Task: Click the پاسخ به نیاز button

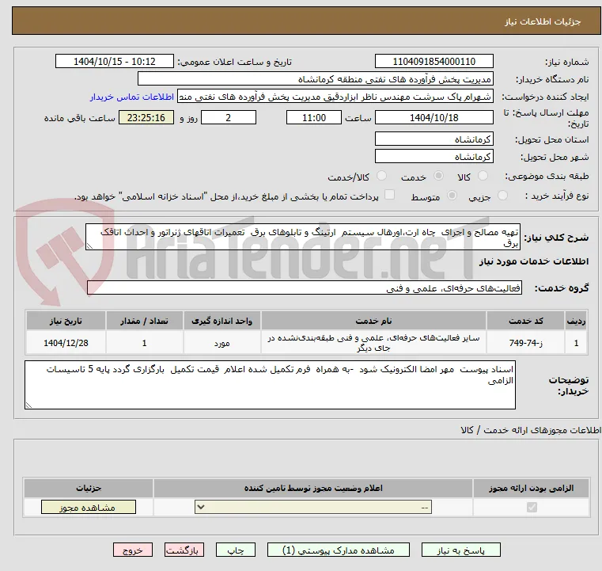Action: coord(460,550)
